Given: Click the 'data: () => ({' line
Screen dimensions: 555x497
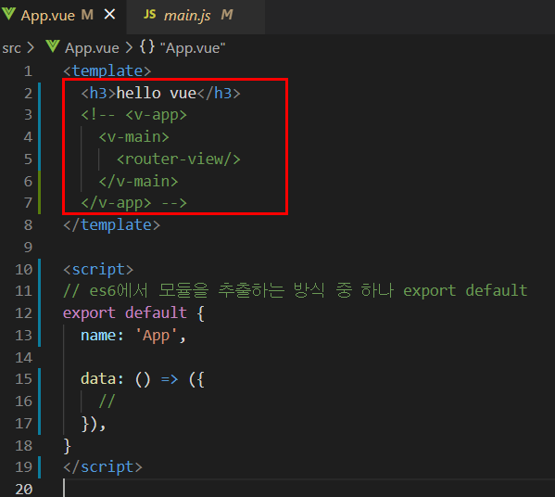Looking at the screenshot, I should 143,379.
